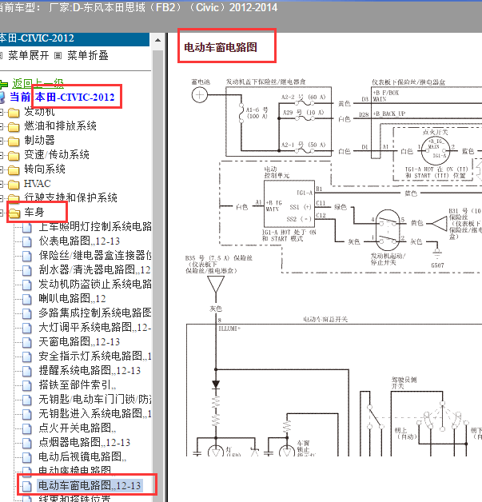
Task: Click page icon beside 仪表电路图
Action: [x=27, y=241]
